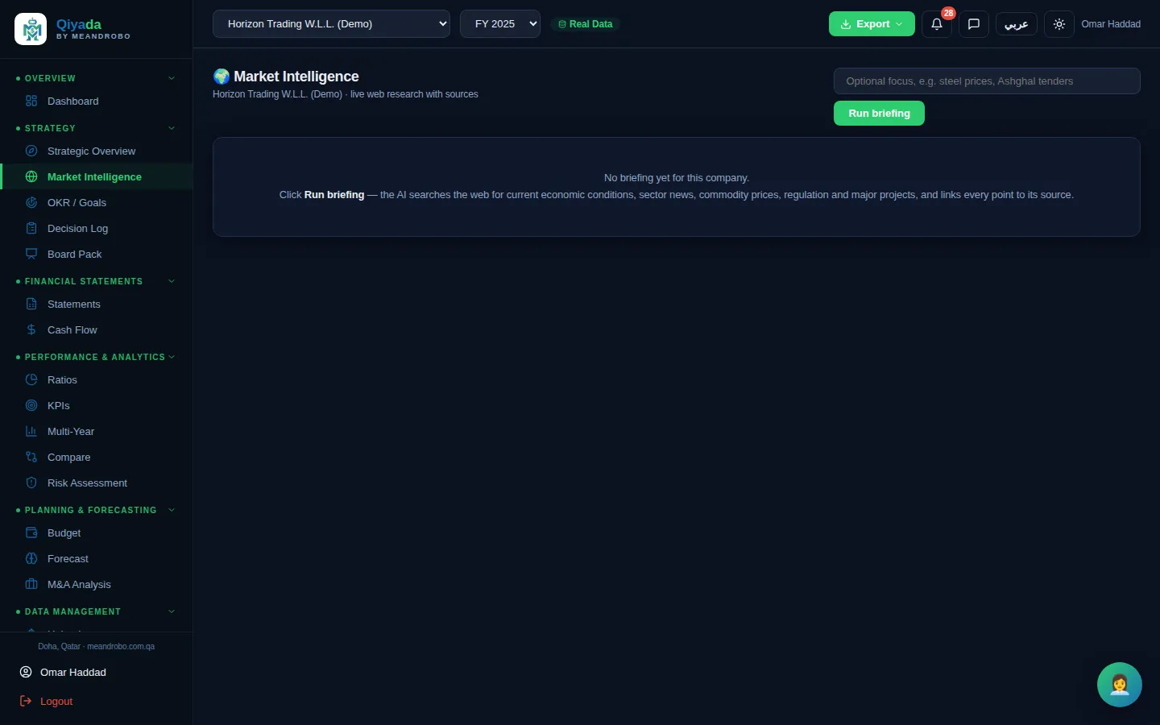The image size is (1160, 725).
Task: Open KPIs page
Action: pyautogui.click(x=97, y=405)
